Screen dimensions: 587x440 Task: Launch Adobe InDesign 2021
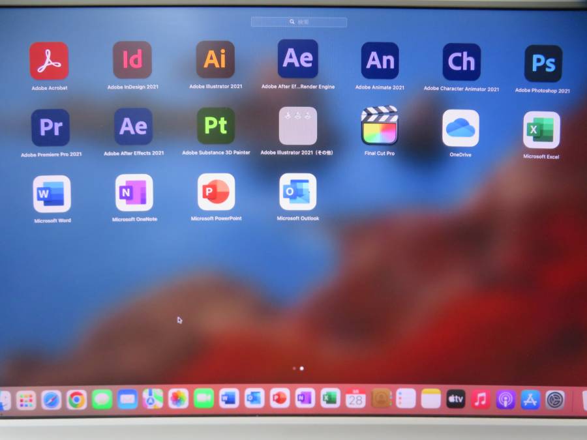132,59
